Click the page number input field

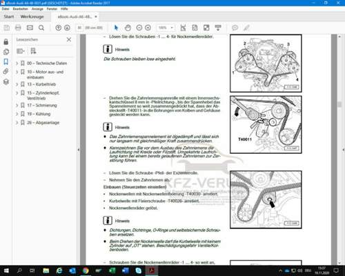(x=79, y=28)
